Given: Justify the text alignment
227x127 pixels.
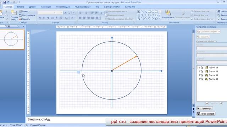Looking at the screenshot, I should [93, 18].
